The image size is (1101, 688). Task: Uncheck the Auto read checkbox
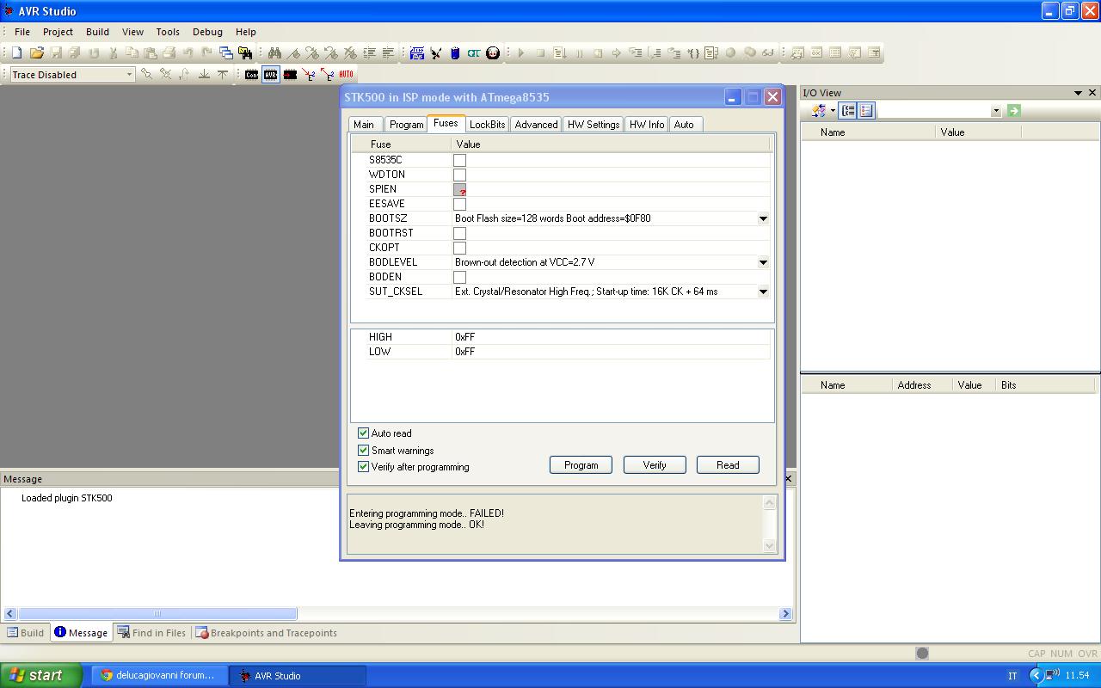(x=363, y=433)
